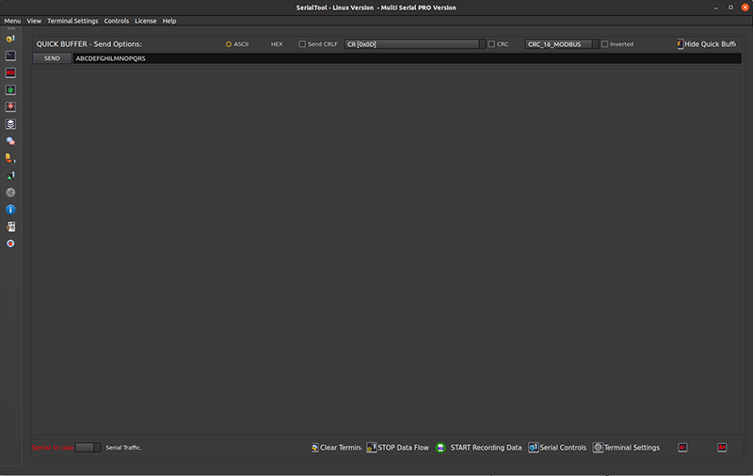Click the orange document script icon in sidebar
Image resolution: width=753 pixels, height=476 pixels.
[x=10, y=158]
